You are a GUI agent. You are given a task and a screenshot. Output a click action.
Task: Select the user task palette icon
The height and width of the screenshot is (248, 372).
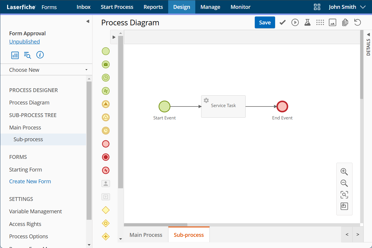click(105, 184)
